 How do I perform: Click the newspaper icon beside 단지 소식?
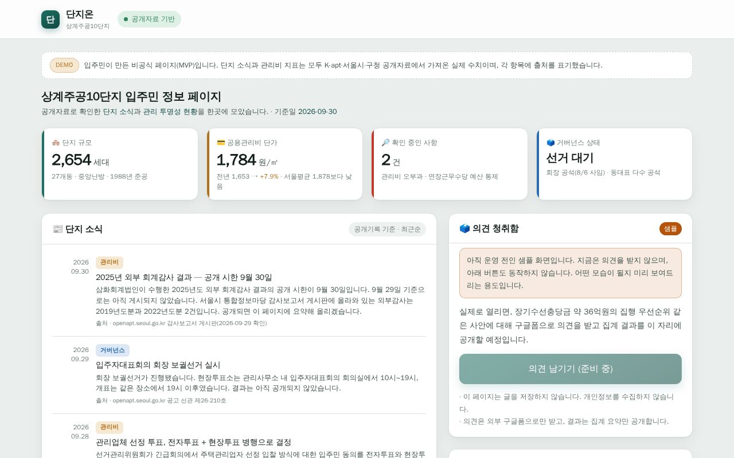[x=57, y=229]
